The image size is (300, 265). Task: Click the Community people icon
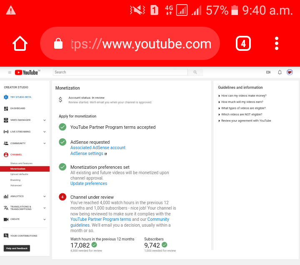tap(6, 143)
